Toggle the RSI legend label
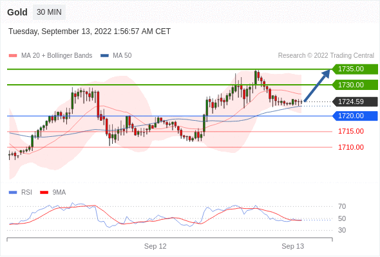Screen dimensions: 380x257 coord(26,193)
